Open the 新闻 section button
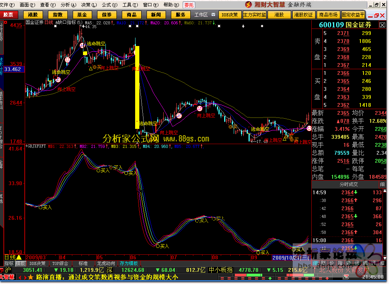 [x=156, y=15]
